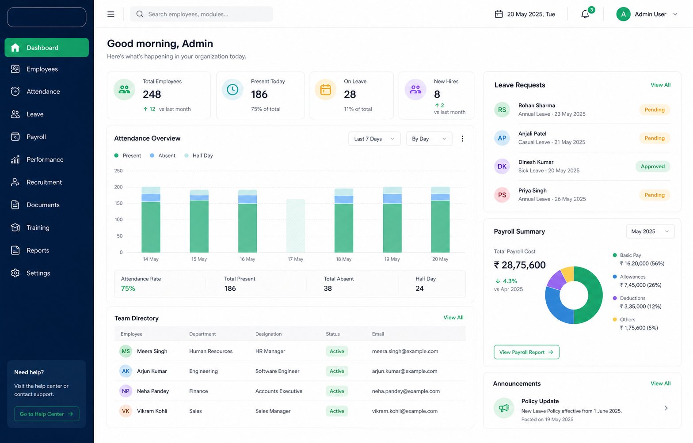
Task: Click the Go to Help Center button
Action: (46, 414)
